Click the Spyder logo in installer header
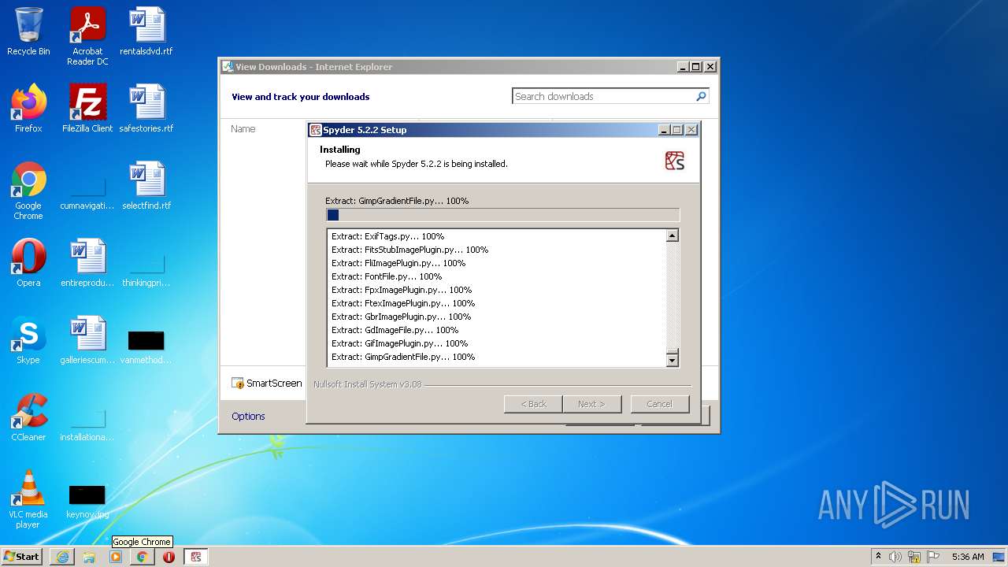This screenshot has width=1008, height=567. (x=675, y=161)
